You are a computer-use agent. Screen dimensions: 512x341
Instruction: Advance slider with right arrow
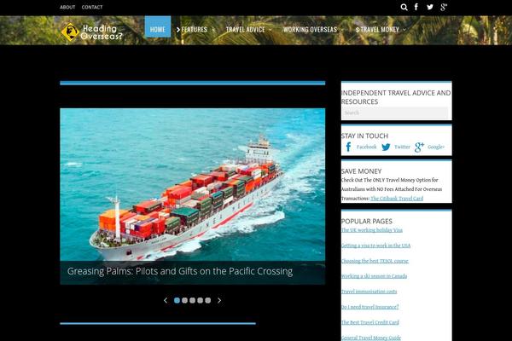(219, 300)
